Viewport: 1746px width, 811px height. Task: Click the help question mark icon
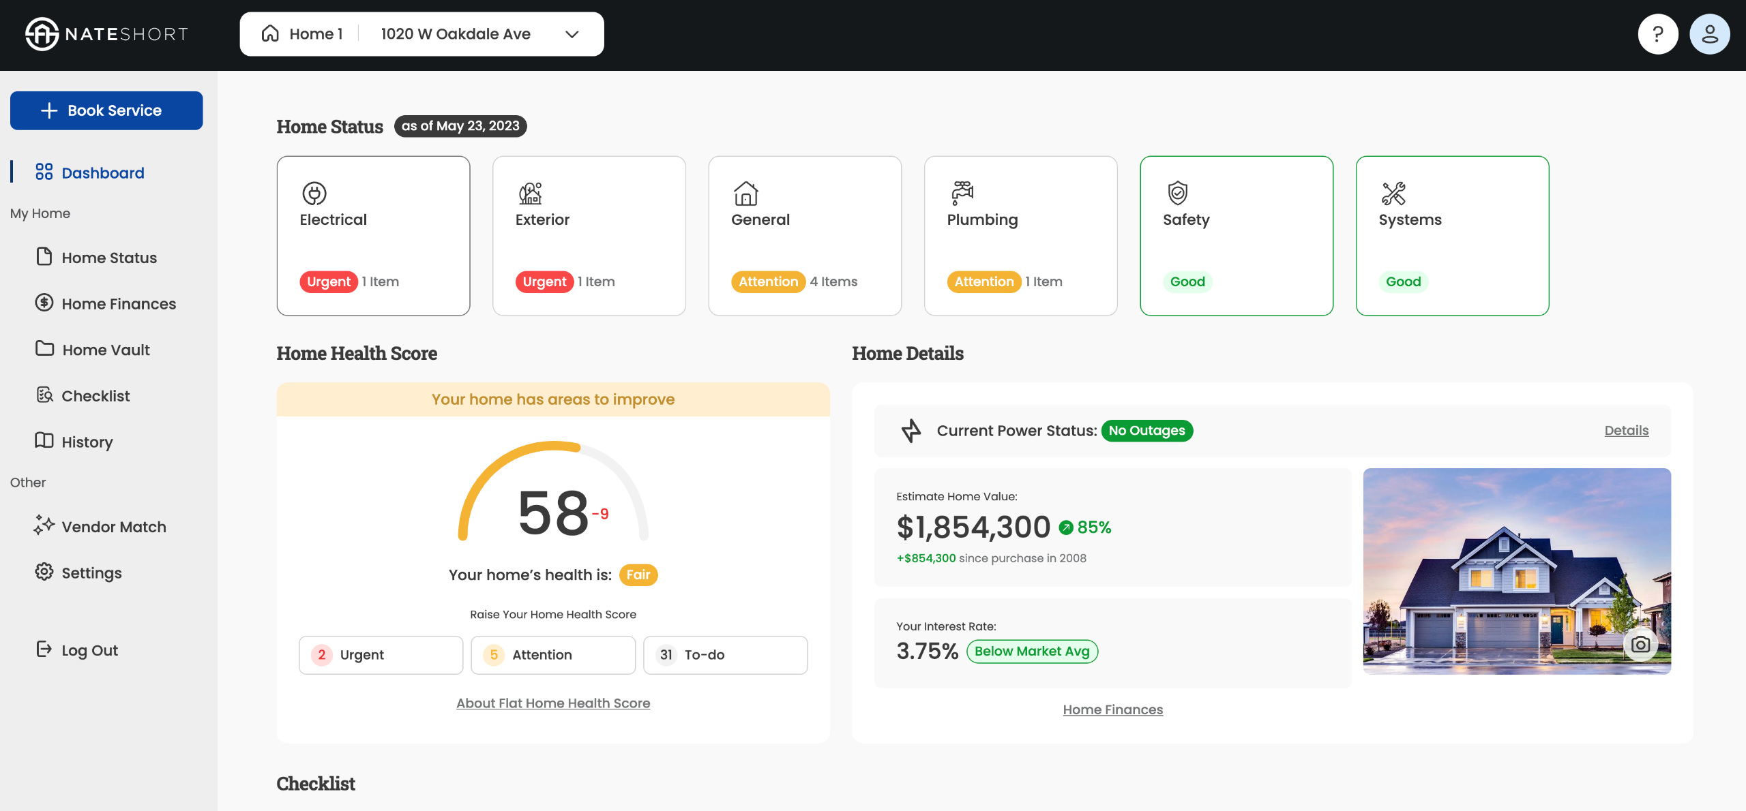1657,34
